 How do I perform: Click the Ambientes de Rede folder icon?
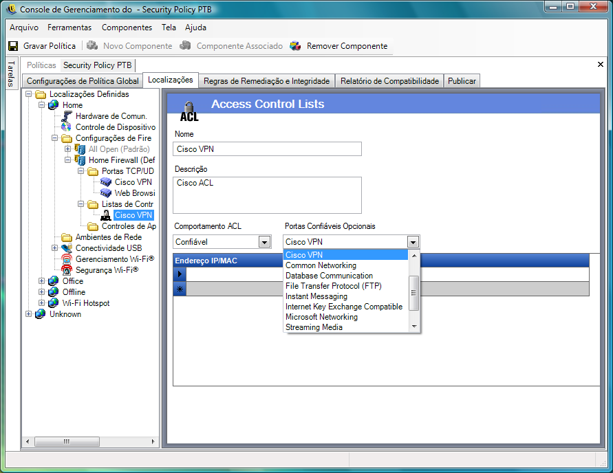pos(67,237)
